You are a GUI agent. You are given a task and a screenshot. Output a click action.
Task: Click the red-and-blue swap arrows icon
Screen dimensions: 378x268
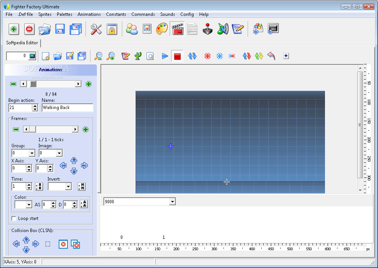pyautogui.click(x=247, y=56)
